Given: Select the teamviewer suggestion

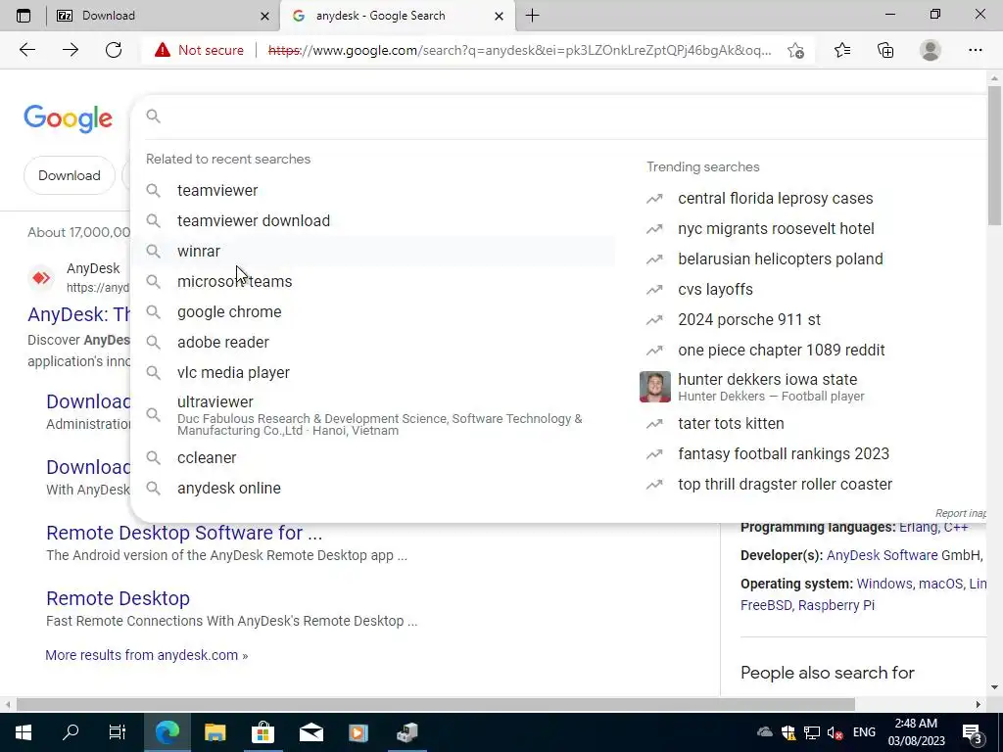Looking at the screenshot, I should pyautogui.click(x=375, y=191).
